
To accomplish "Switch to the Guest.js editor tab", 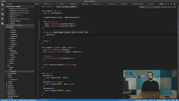I will tap(62, 4).
